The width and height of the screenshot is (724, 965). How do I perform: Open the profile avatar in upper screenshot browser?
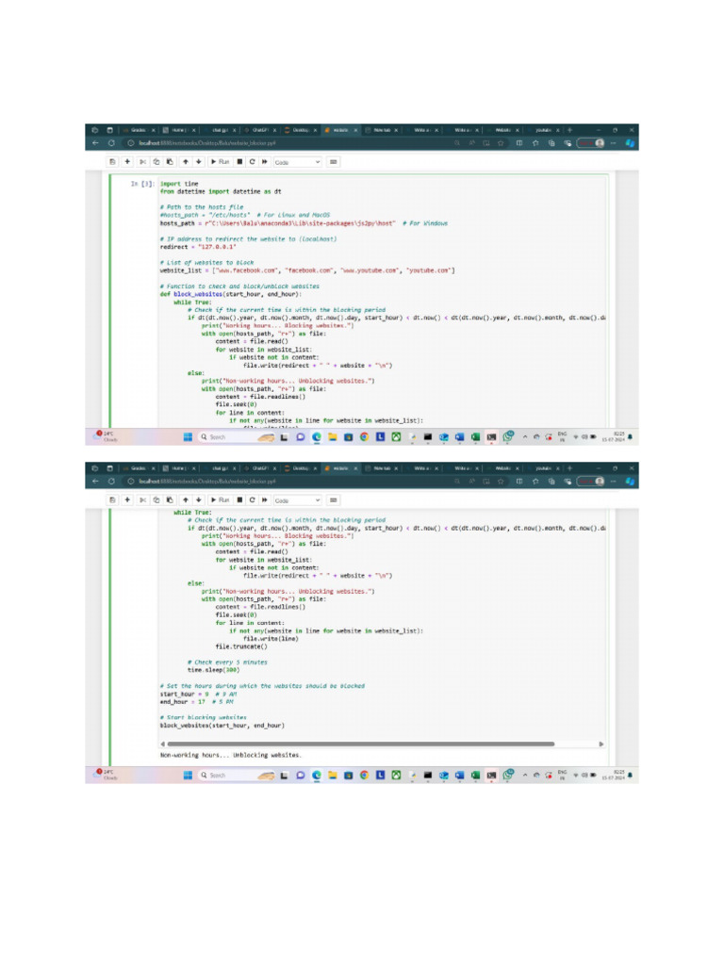[599, 143]
